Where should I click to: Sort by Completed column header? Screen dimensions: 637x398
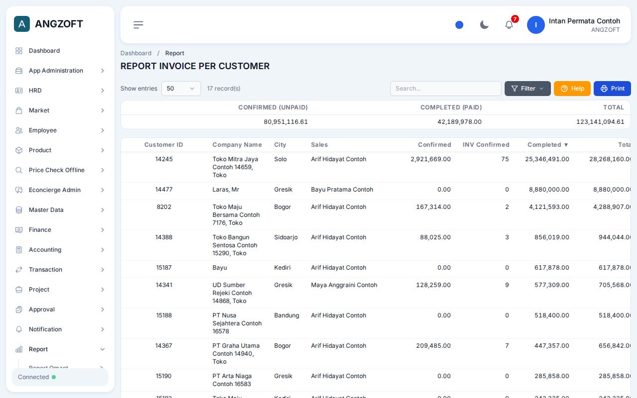tap(547, 145)
